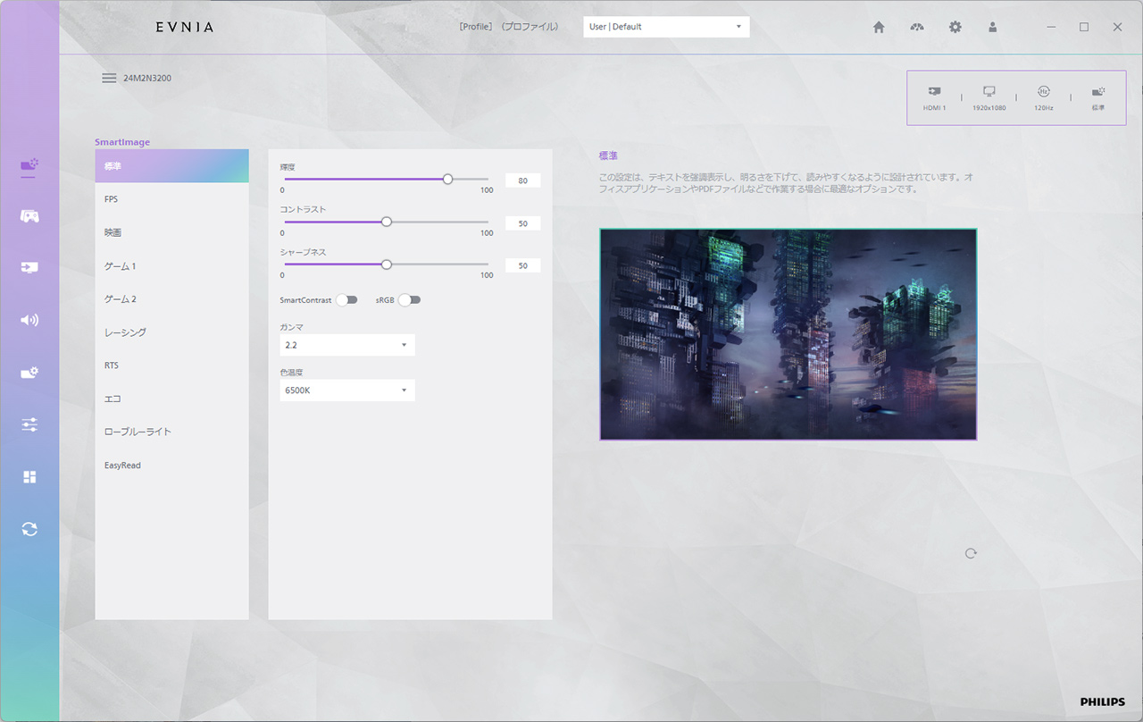Click the 輝度 brightness slider handle
Viewport: 1143px width, 722px height.
[x=447, y=179]
